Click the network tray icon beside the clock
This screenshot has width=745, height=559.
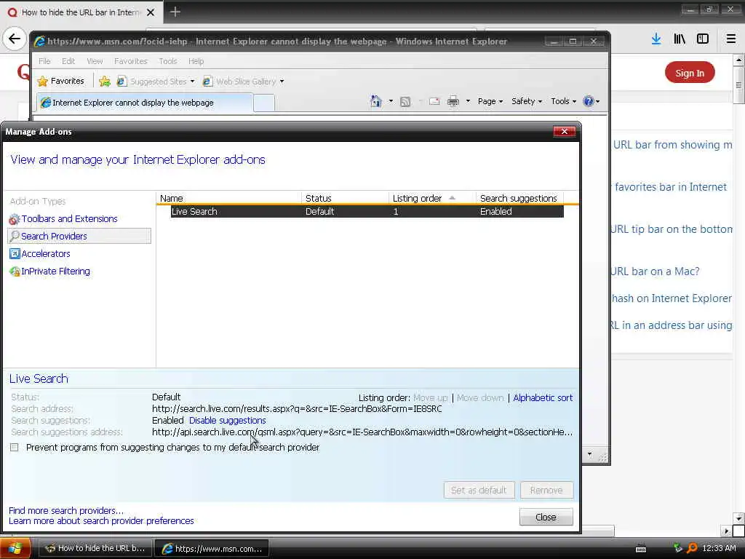[x=678, y=548]
